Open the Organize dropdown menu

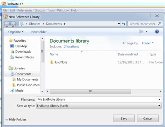click(16, 32)
